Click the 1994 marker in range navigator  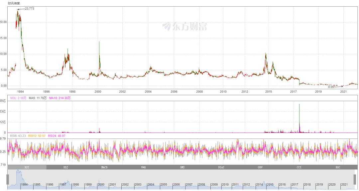pos(24,184)
